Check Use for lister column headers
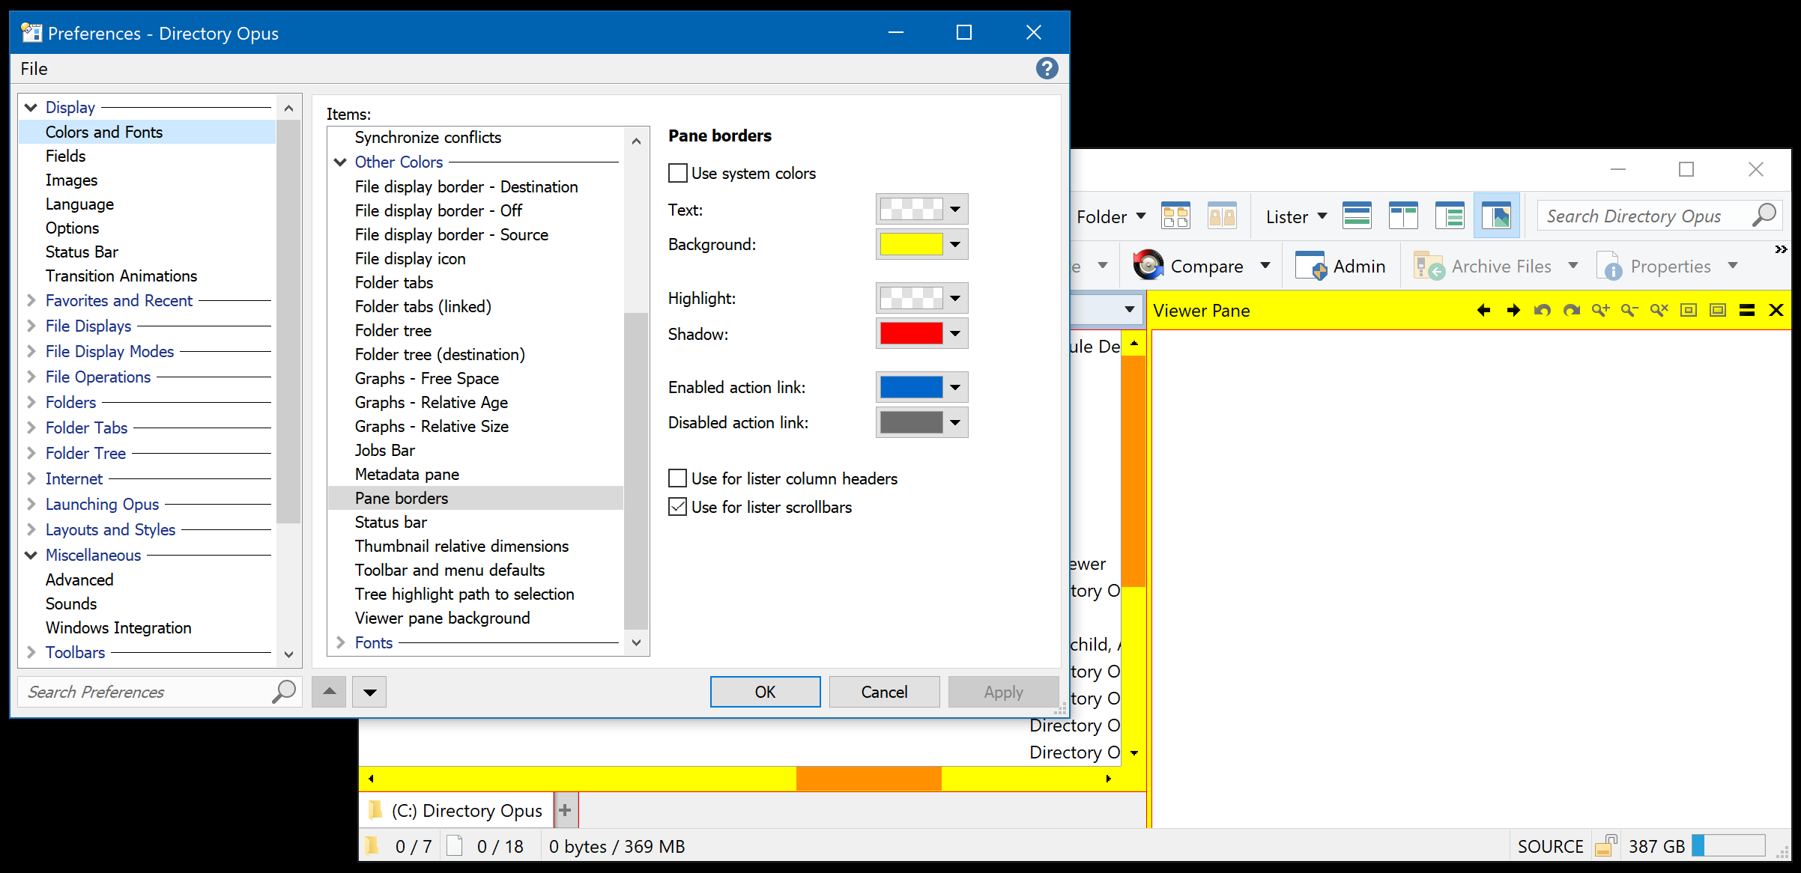 coord(677,478)
